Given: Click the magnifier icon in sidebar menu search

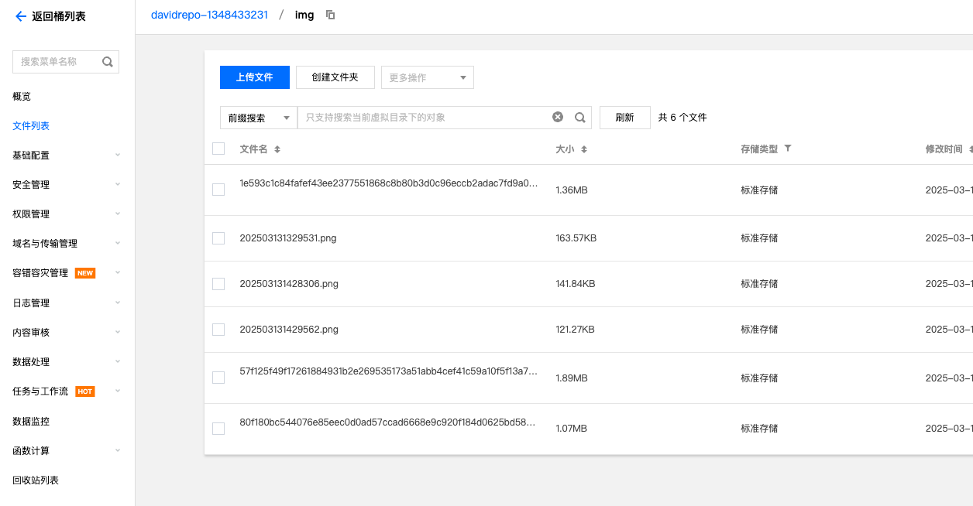Looking at the screenshot, I should [108, 62].
